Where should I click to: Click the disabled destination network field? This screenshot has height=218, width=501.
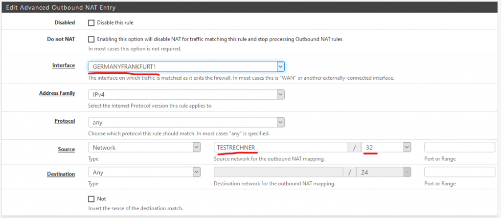click(281, 173)
